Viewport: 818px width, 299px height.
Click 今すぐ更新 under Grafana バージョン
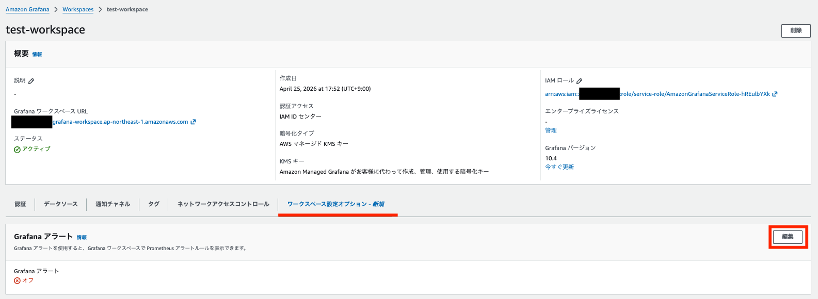click(x=559, y=167)
